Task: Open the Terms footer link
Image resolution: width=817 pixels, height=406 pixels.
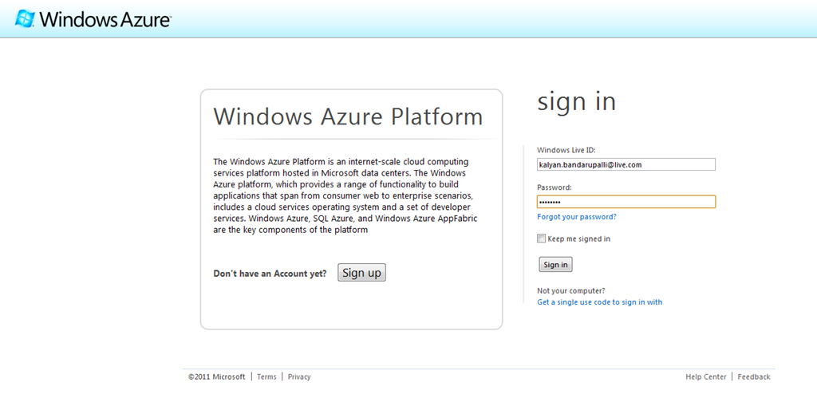Action: click(x=266, y=376)
